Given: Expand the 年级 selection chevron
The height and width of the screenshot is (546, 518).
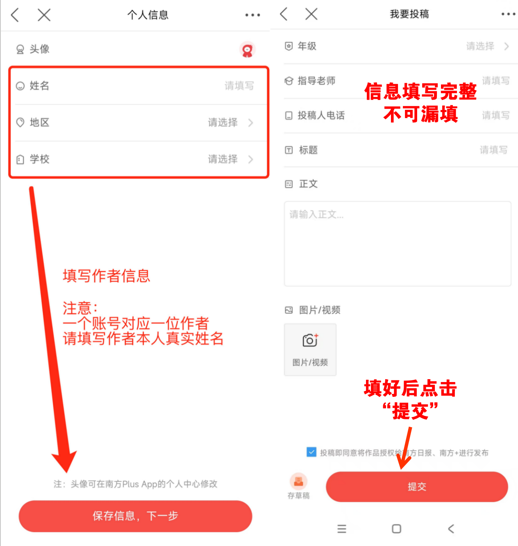Looking at the screenshot, I should 507,46.
